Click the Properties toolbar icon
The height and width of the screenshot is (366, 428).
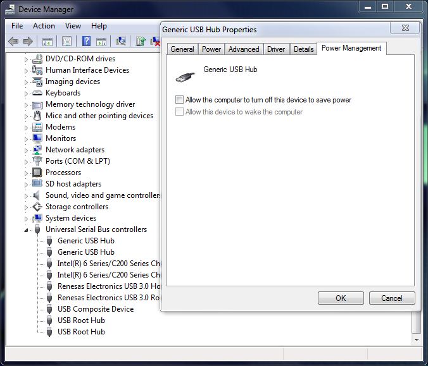(x=66, y=42)
